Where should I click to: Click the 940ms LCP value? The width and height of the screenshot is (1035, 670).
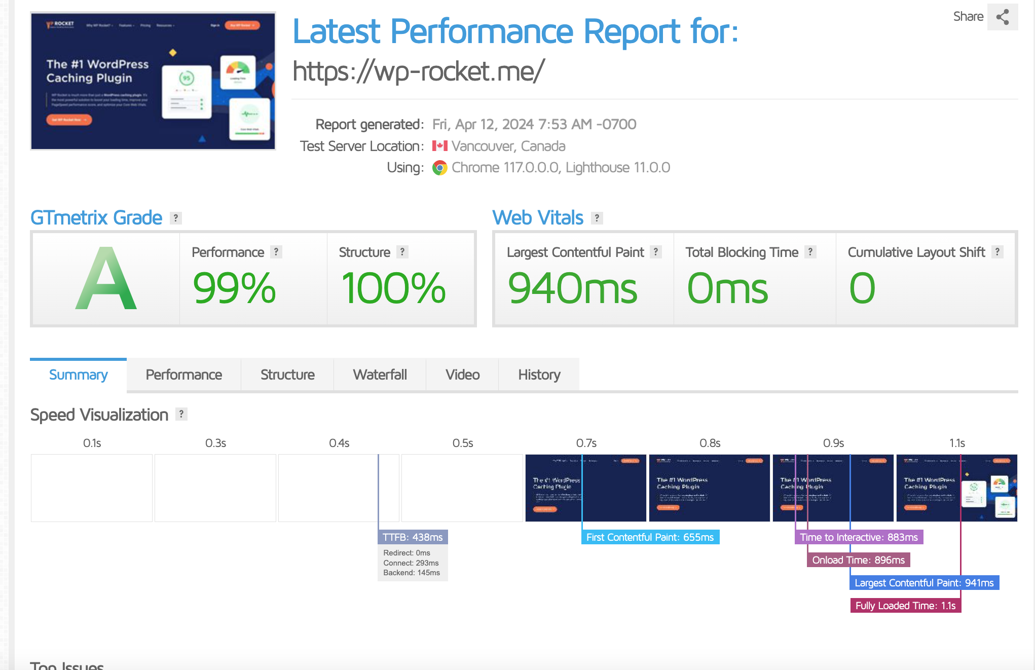point(573,288)
